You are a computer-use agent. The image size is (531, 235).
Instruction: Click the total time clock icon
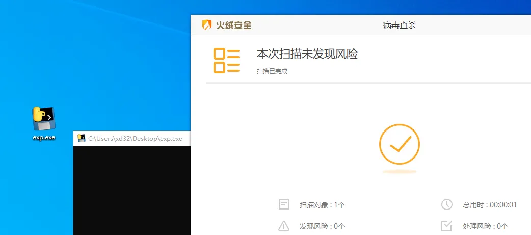pos(446,205)
